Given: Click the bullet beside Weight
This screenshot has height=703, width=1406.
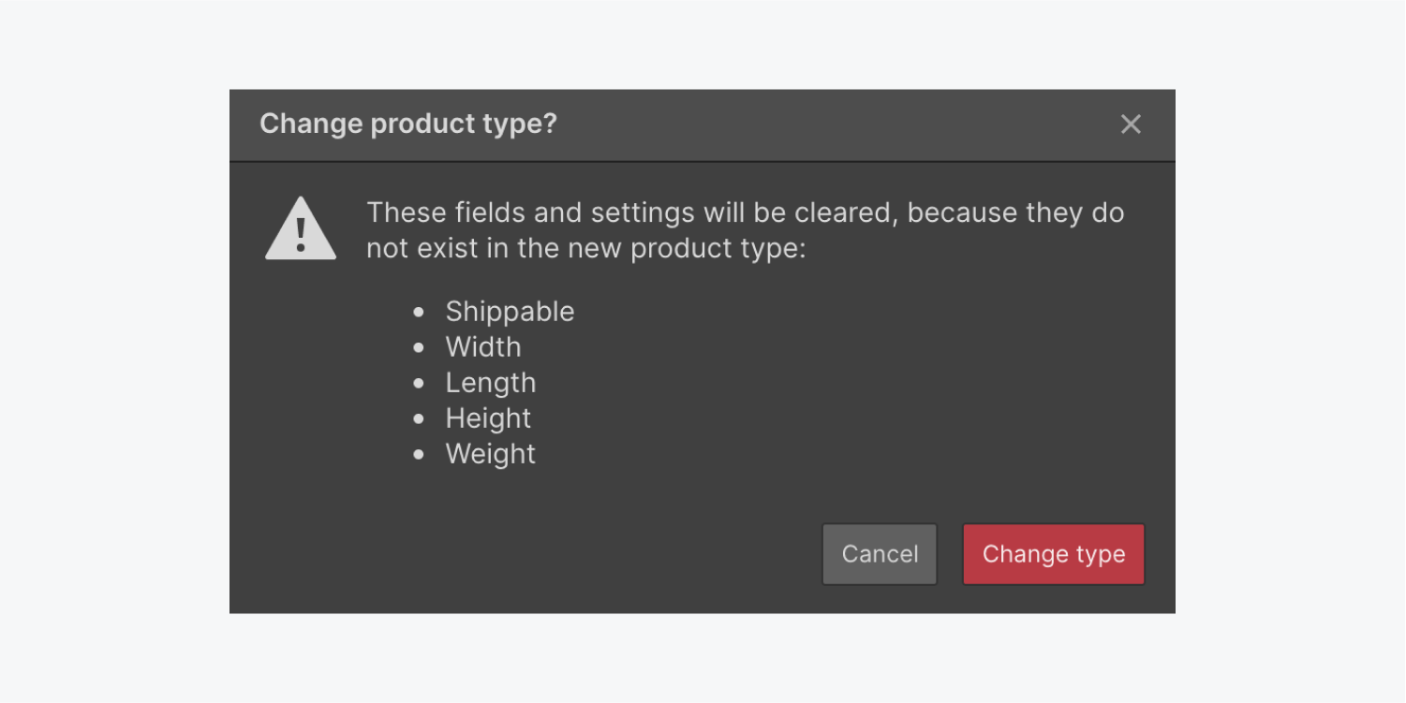Looking at the screenshot, I should coord(419,454).
